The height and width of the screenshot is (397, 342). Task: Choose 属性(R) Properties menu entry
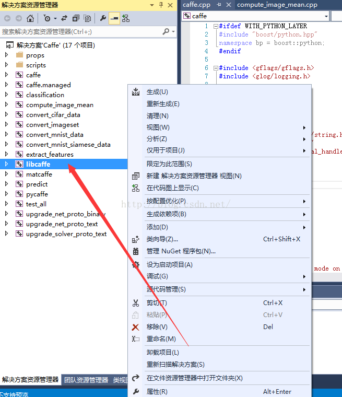220,391
